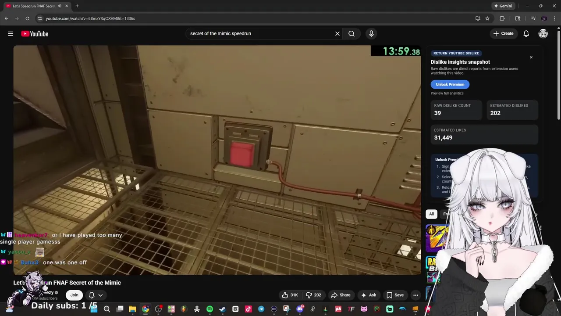
Task: Open Chrome profile avatar in toolbar
Action: point(544,18)
